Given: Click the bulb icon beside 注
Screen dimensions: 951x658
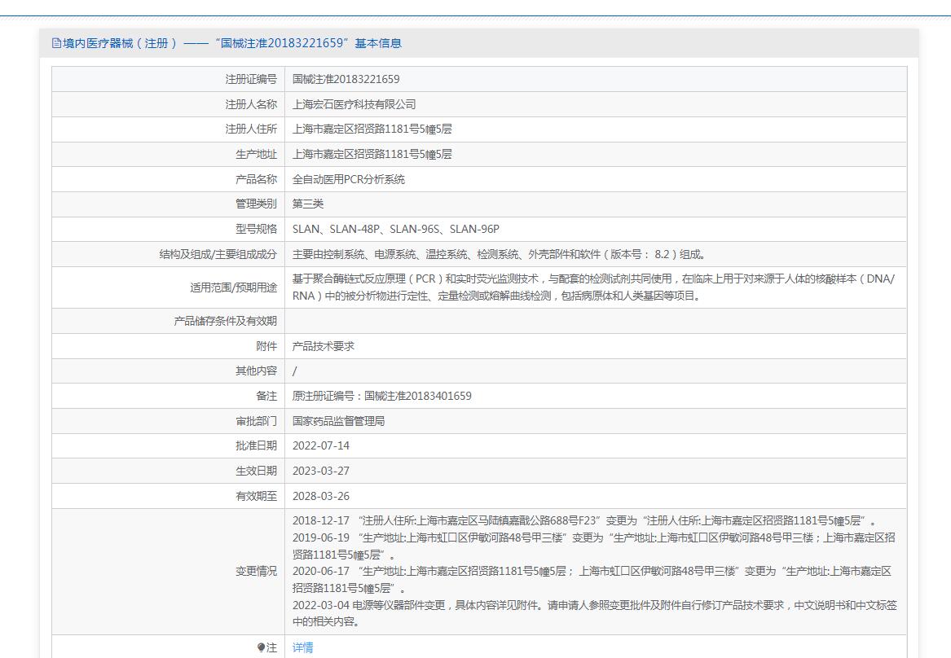Looking at the screenshot, I should pyautogui.click(x=262, y=647).
